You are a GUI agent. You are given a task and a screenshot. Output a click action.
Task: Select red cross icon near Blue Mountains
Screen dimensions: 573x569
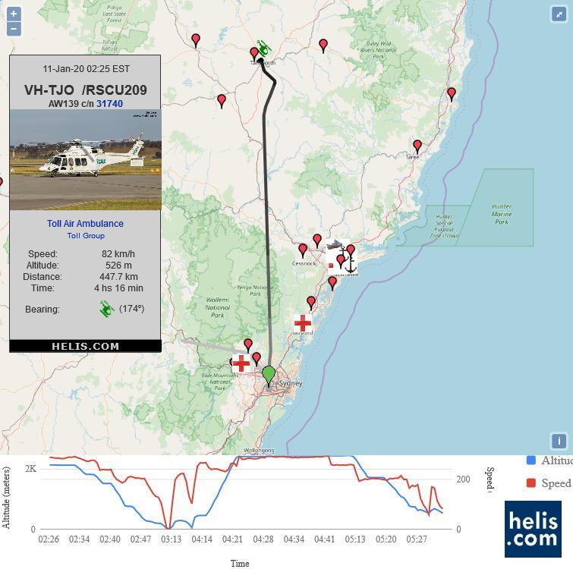point(241,363)
